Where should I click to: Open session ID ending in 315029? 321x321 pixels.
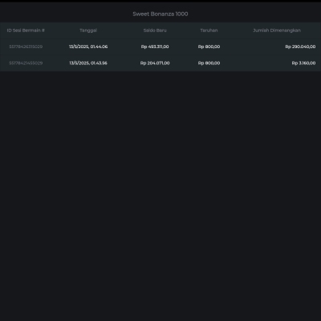(x=26, y=47)
